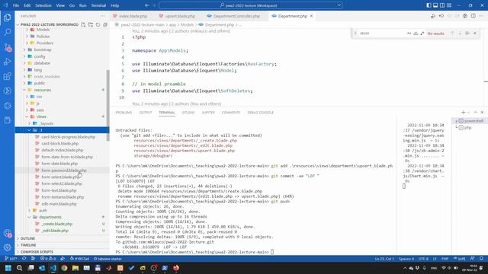Toggle Match Case in find widget
The height and width of the screenshot is (274, 488).
[x=409, y=33]
